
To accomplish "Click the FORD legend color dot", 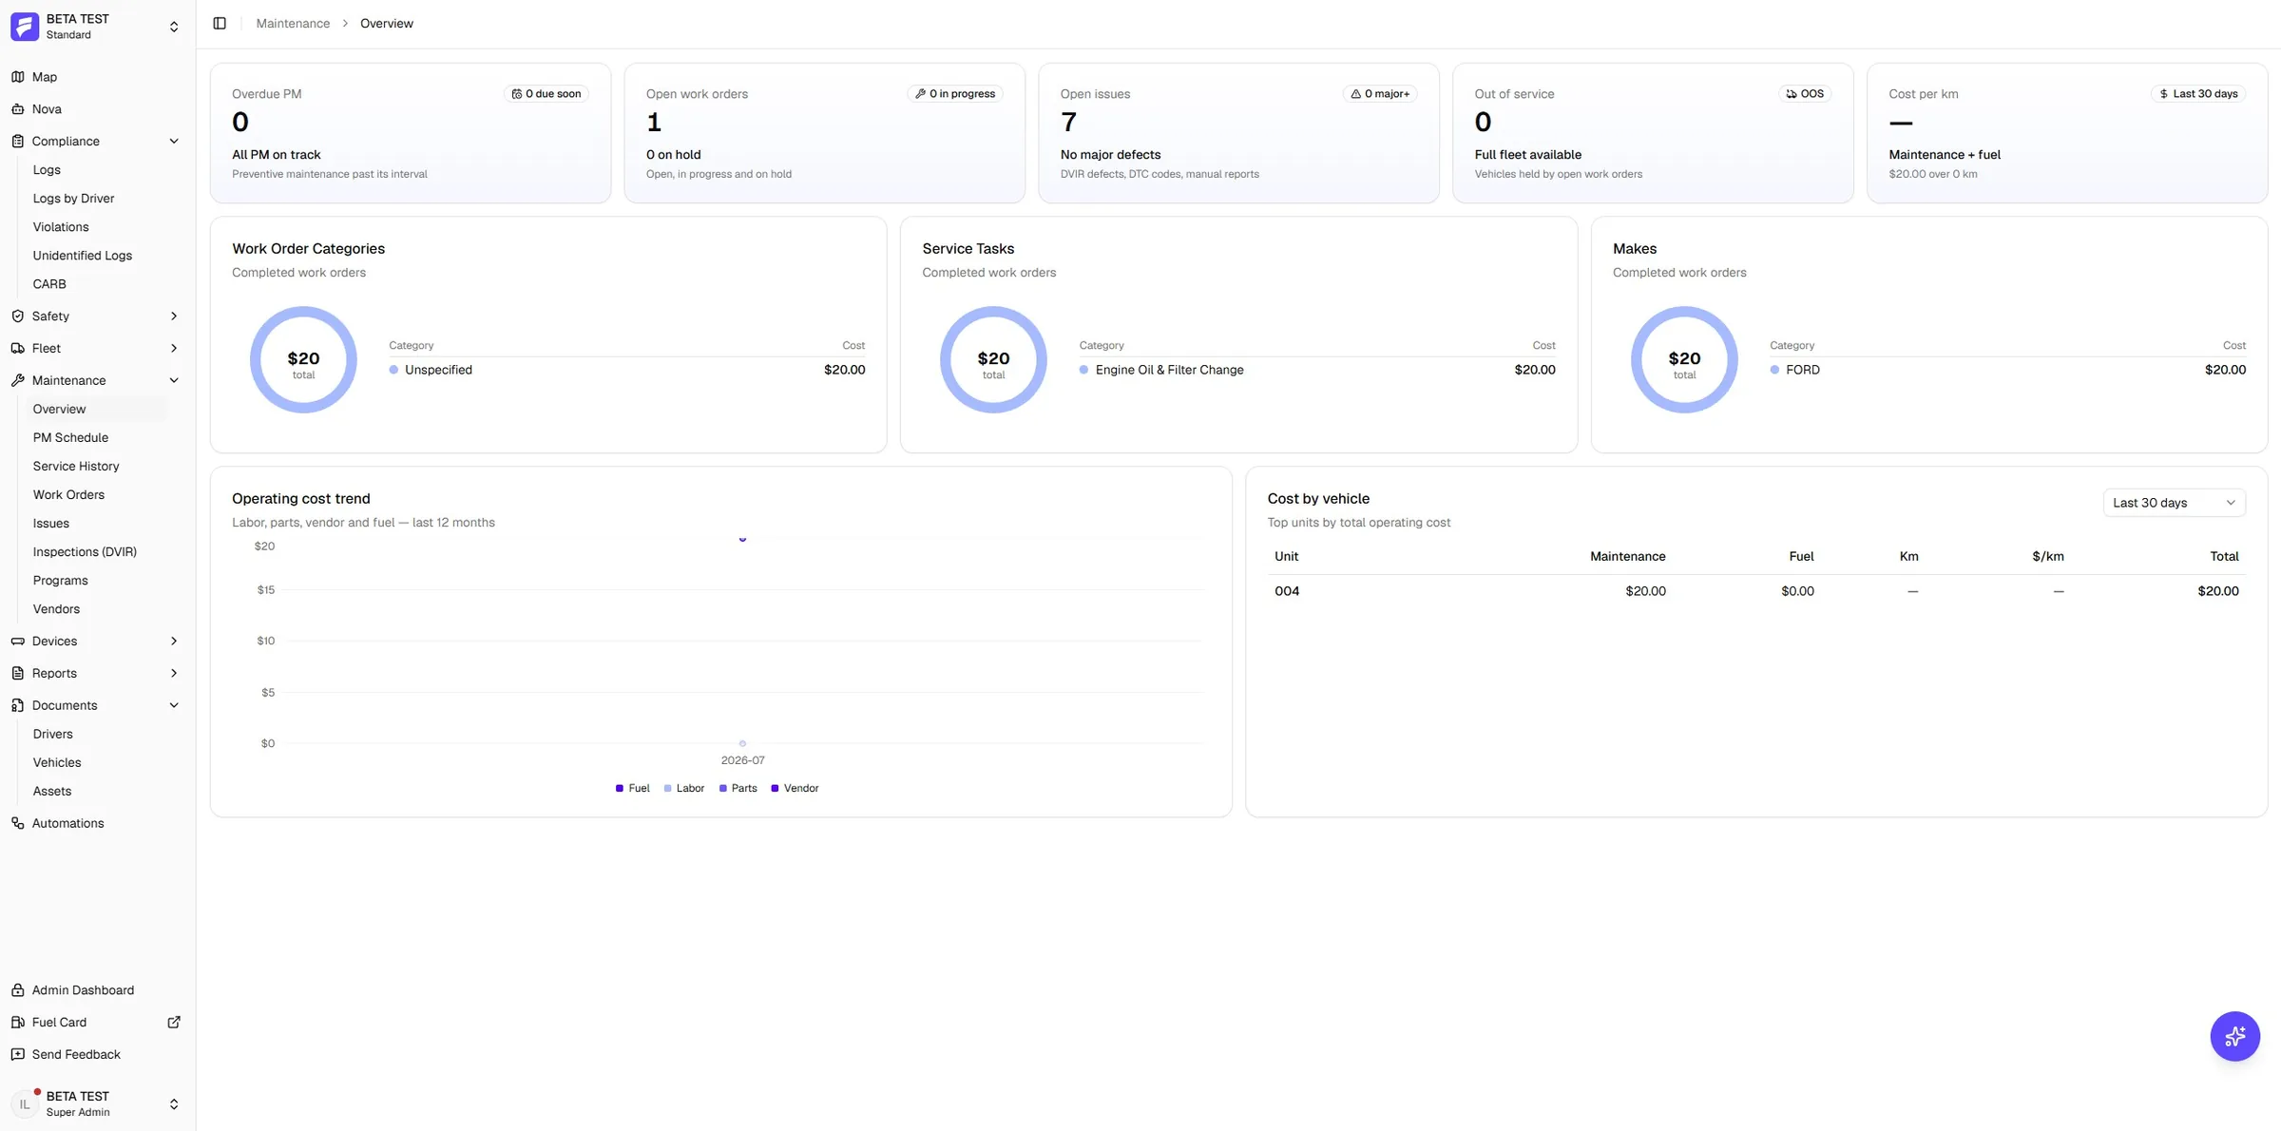I will click(1774, 370).
